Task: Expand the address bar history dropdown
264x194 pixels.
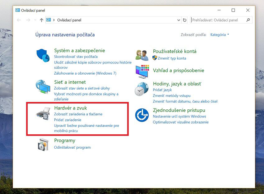Action: (x=178, y=20)
